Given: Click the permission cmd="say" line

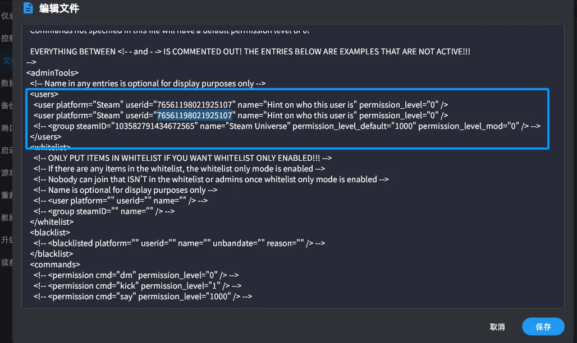Looking at the screenshot, I should point(143,296).
